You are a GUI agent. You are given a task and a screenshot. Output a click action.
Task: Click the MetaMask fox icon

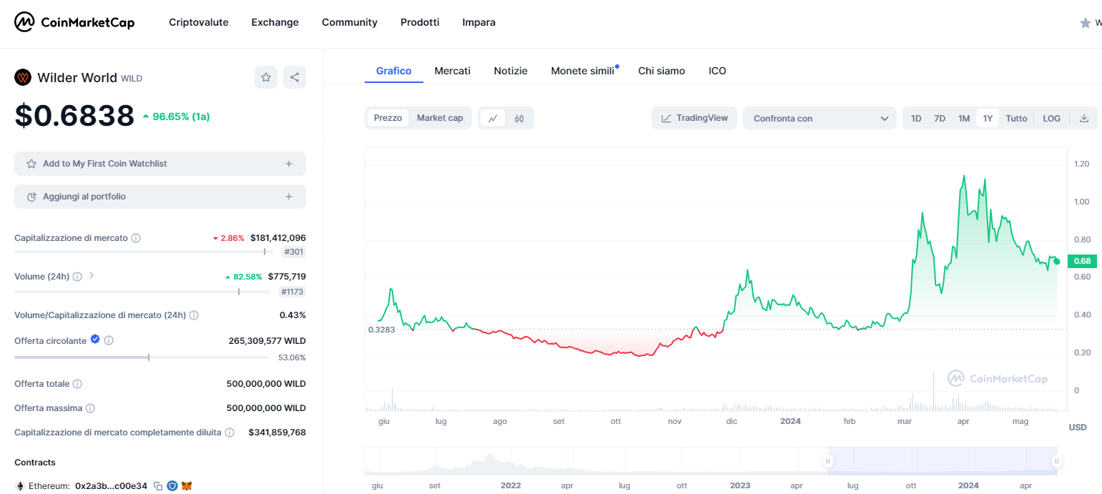(187, 486)
